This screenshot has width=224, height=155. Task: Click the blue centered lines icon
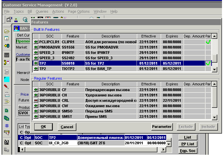point(7,126)
